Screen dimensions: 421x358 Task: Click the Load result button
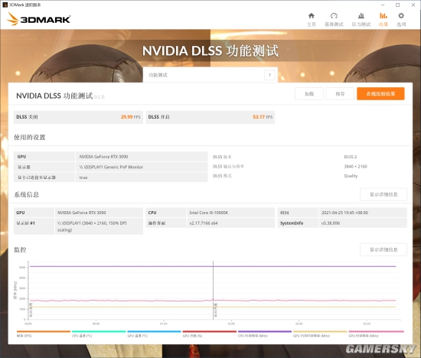(x=309, y=93)
